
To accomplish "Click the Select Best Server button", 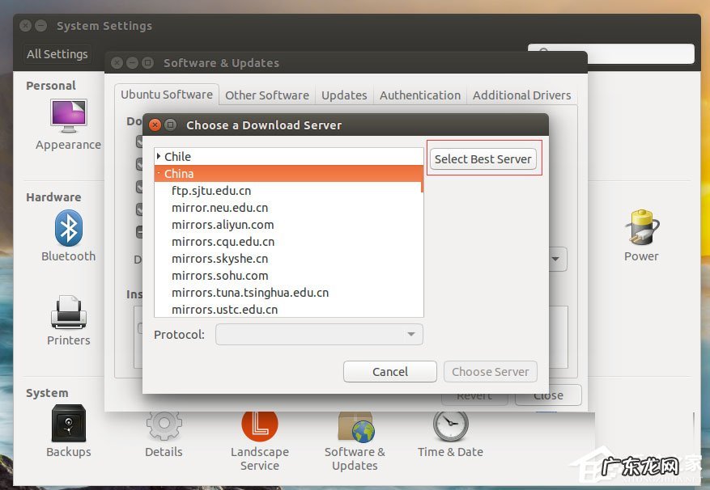I will pos(483,159).
